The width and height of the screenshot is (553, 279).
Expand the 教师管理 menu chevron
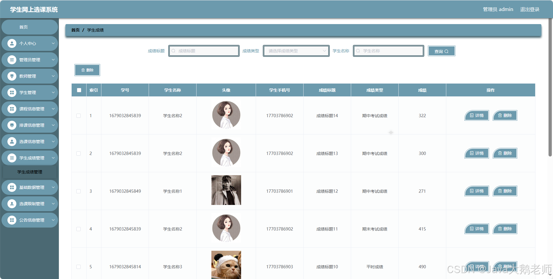coord(53,76)
